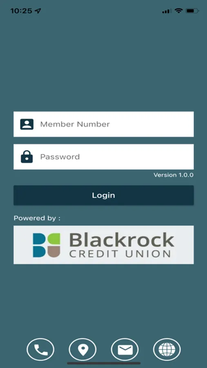Tap the location arrow next to clock
The image size is (207, 368).
coord(38,11)
